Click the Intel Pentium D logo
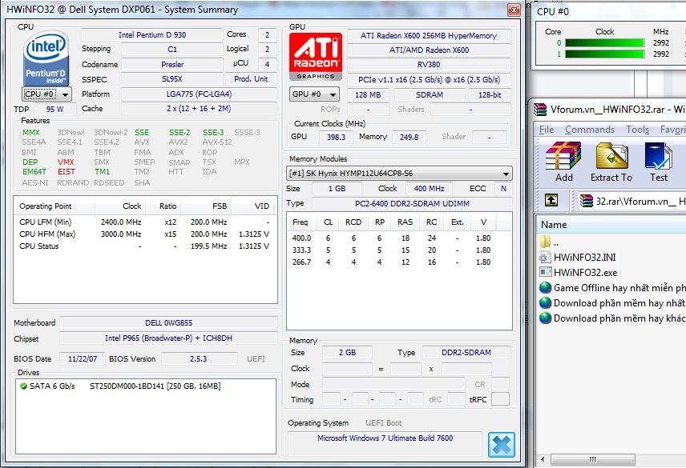This screenshot has height=468, width=686. pyautogui.click(x=46, y=58)
